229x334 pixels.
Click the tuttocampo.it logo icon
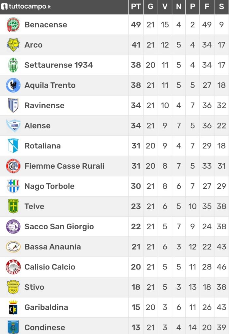5,7
